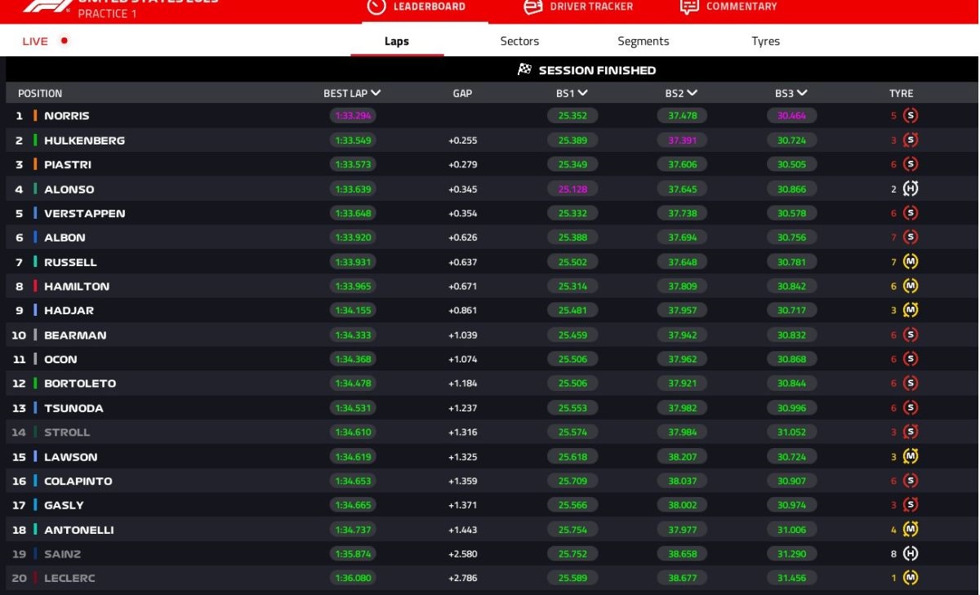Switch to the Sectors tab
980x595 pixels.
coord(519,42)
